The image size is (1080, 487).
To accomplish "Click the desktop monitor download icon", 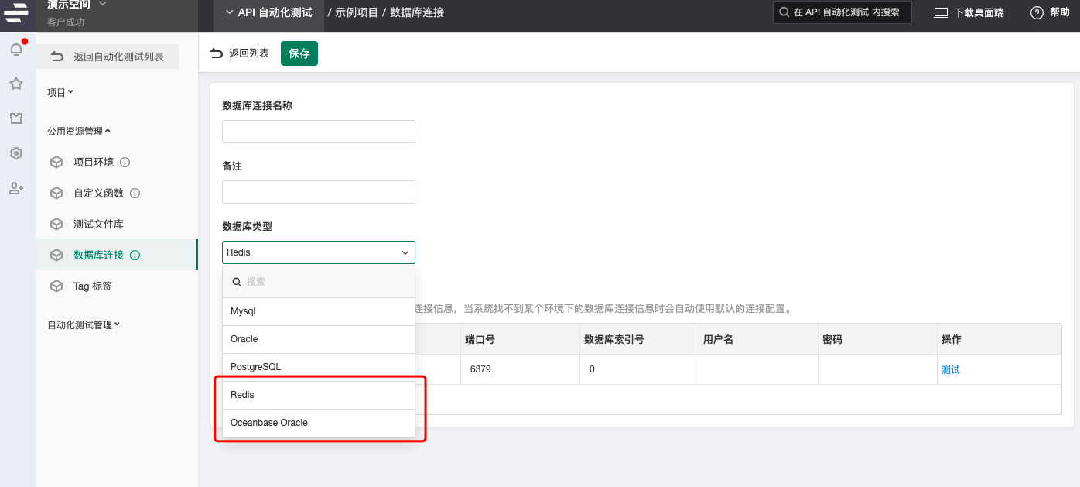I will pos(941,12).
